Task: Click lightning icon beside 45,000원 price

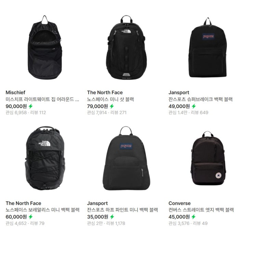Action: [x=193, y=217]
